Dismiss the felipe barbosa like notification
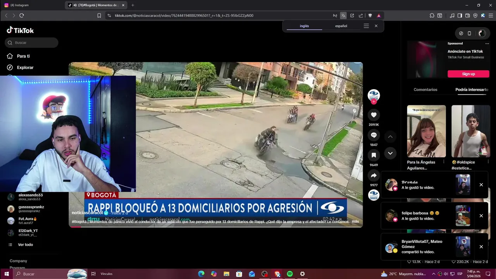The width and height of the screenshot is (496, 279). coord(481,216)
